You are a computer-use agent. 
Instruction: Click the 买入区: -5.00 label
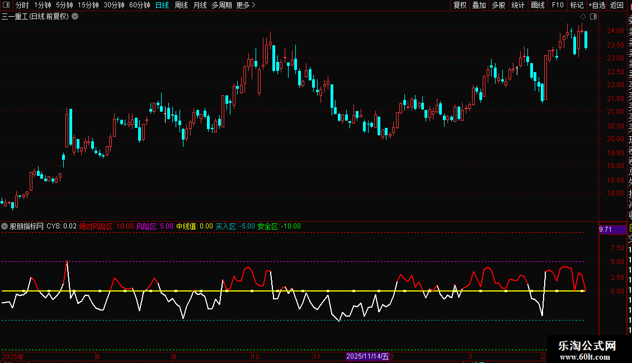coord(235,226)
